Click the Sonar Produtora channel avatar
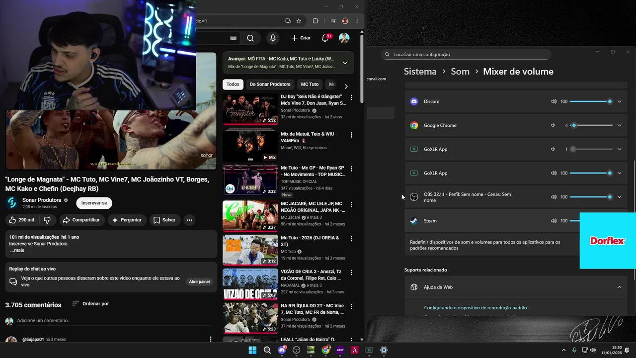The width and height of the screenshot is (636, 358). click(x=12, y=203)
